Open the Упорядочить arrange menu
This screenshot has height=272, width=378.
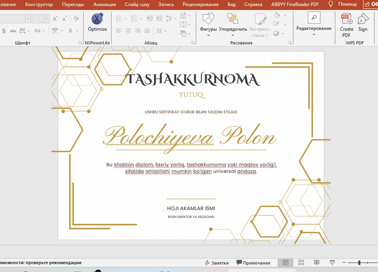coord(233,25)
